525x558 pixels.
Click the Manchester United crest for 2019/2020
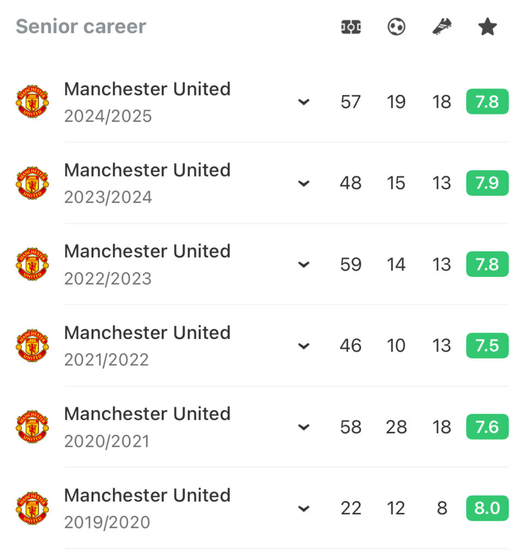click(32, 508)
